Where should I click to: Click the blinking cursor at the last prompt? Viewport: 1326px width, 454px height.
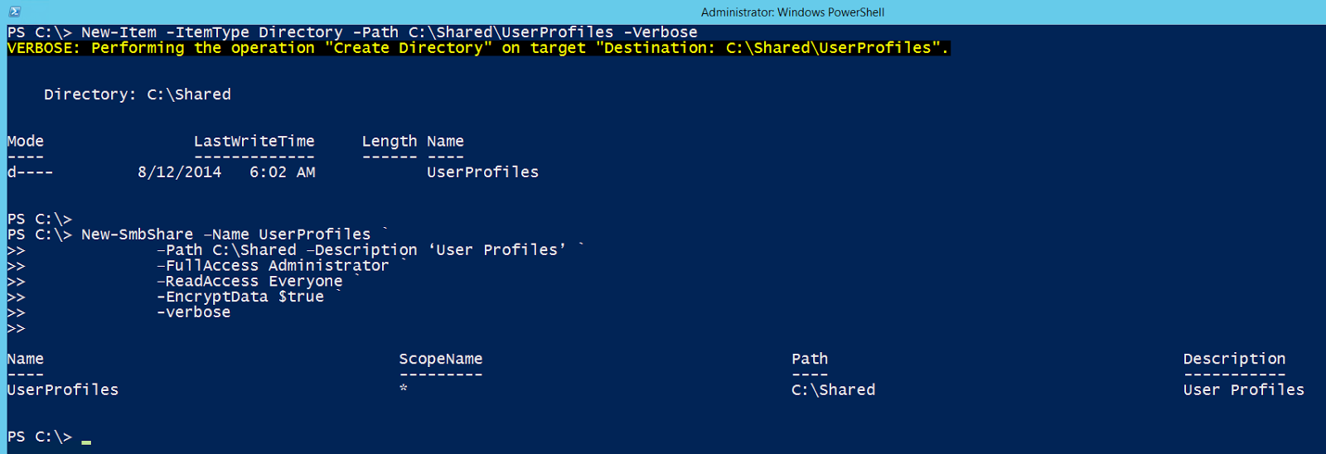point(86,442)
